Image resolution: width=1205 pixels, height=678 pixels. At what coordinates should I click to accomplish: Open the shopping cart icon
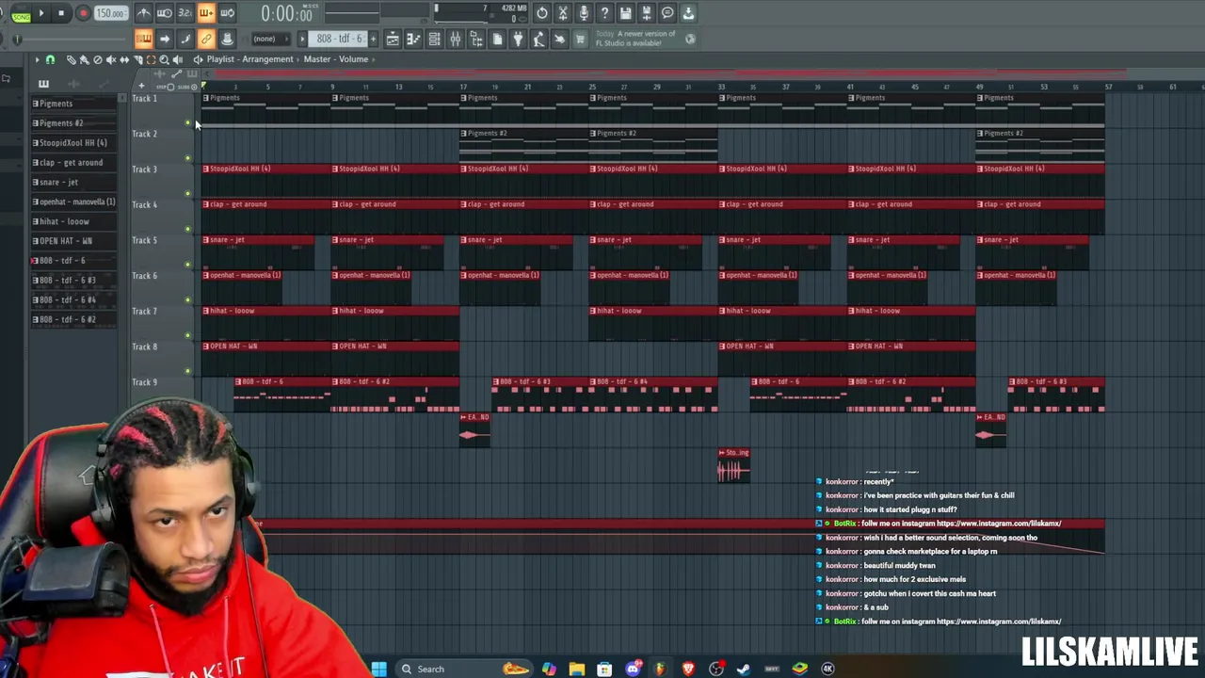point(580,39)
